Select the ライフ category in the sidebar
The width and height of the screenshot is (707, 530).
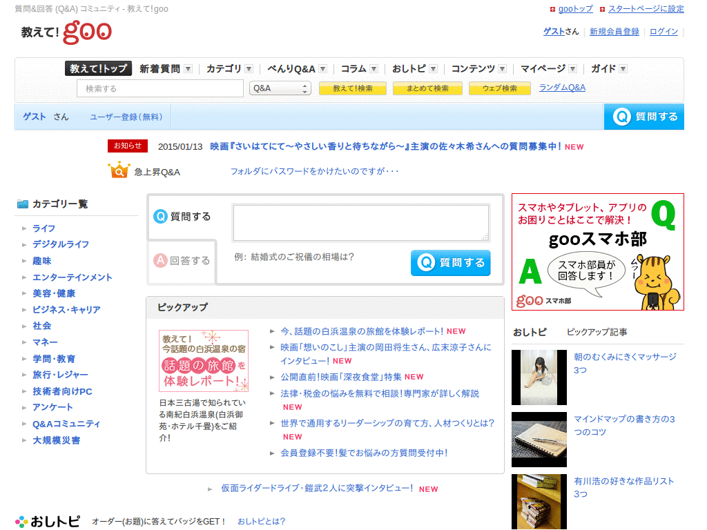pyautogui.click(x=44, y=228)
